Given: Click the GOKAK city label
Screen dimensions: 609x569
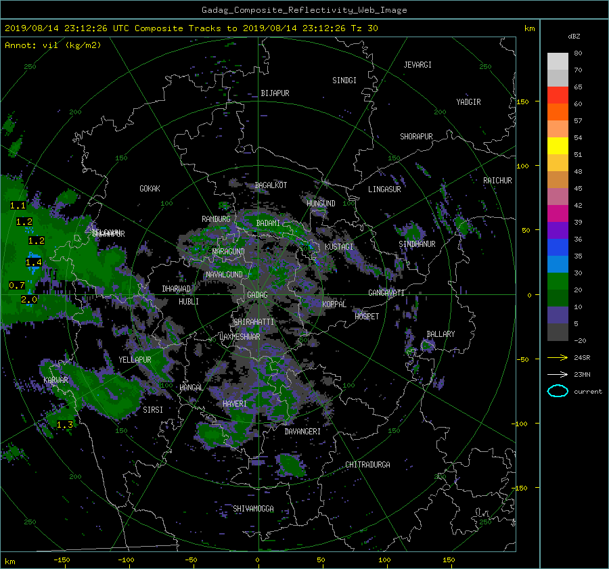Looking at the screenshot, I should point(150,189).
